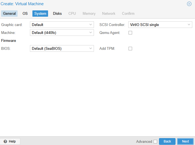The image size is (195, 145).
Task: Select the System tab
Action: 40,13
